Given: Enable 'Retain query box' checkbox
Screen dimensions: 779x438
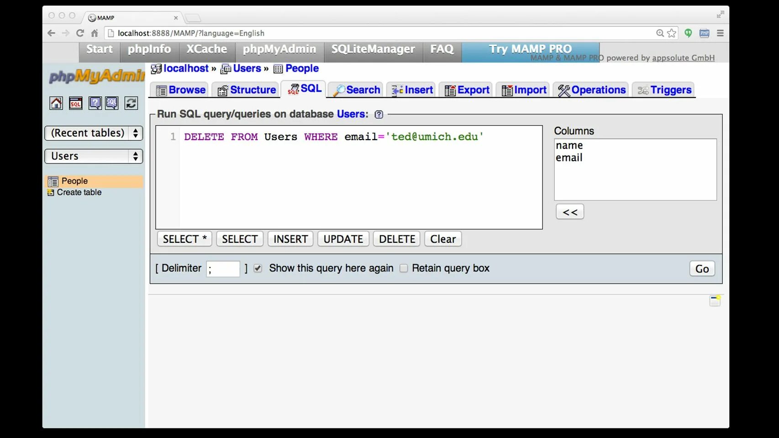Looking at the screenshot, I should point(404,268).
